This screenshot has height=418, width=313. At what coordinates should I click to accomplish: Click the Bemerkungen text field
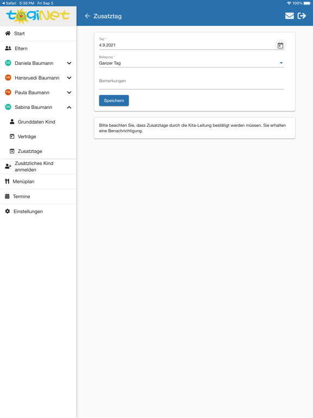tap(191, 82)
